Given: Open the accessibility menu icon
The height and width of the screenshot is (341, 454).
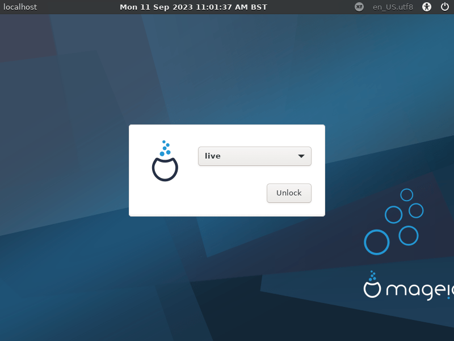Looking at the screenshot, I should [427, 7].
